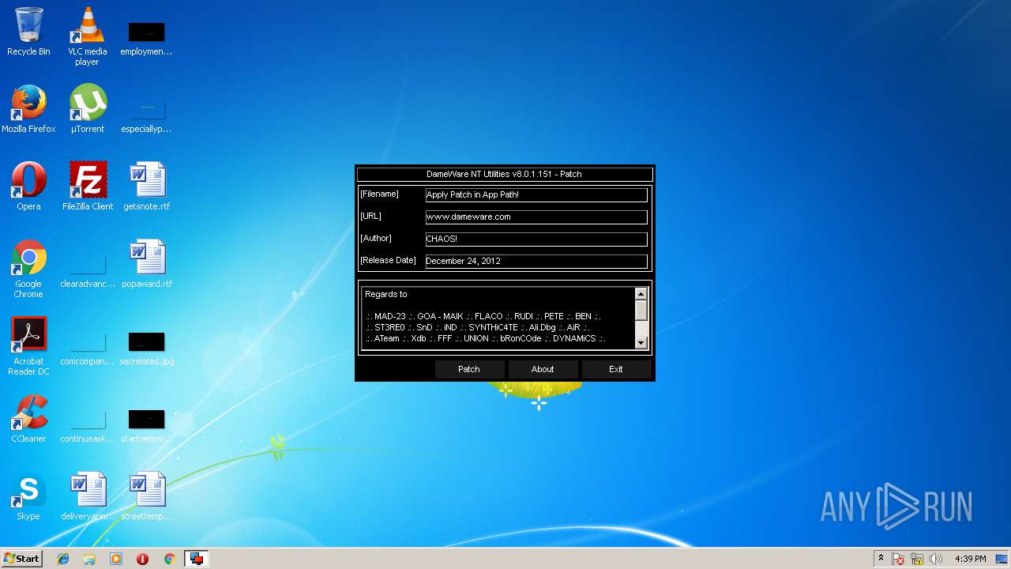Click the [Release Date] label

coord(388,260)
